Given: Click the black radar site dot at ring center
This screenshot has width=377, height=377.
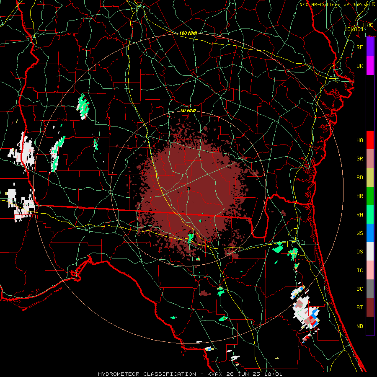Looking at the screenshot, I should coord(189,189).
